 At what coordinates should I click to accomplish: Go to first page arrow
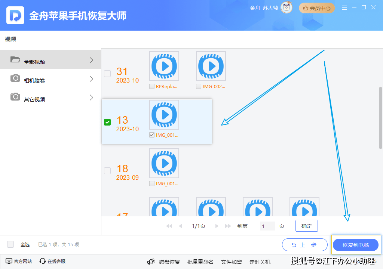pyautogui.click(x=169, y=226)
